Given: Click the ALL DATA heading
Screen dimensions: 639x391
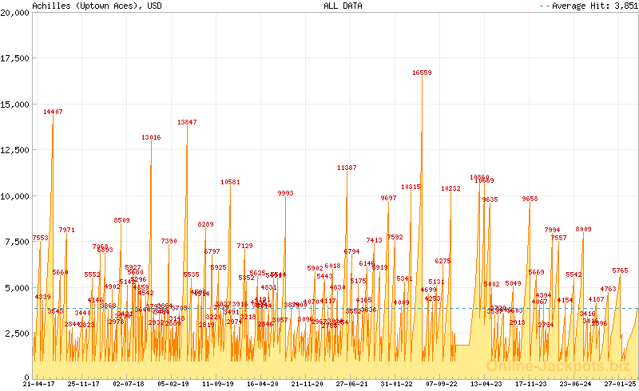Looking at the screenshot, I should (x=343, y=6).
